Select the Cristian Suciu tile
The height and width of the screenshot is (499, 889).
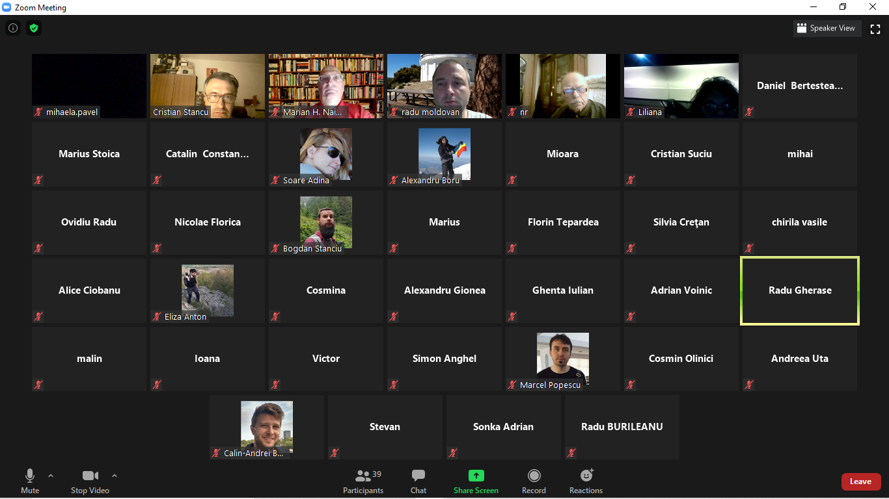(x=681, y=154)
